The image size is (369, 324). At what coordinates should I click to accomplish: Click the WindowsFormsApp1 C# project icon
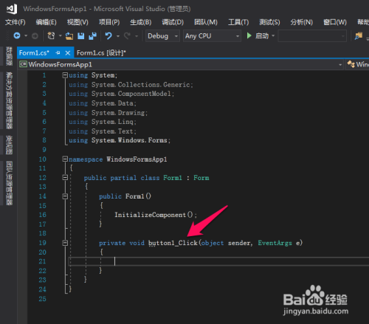pos(23,64)
